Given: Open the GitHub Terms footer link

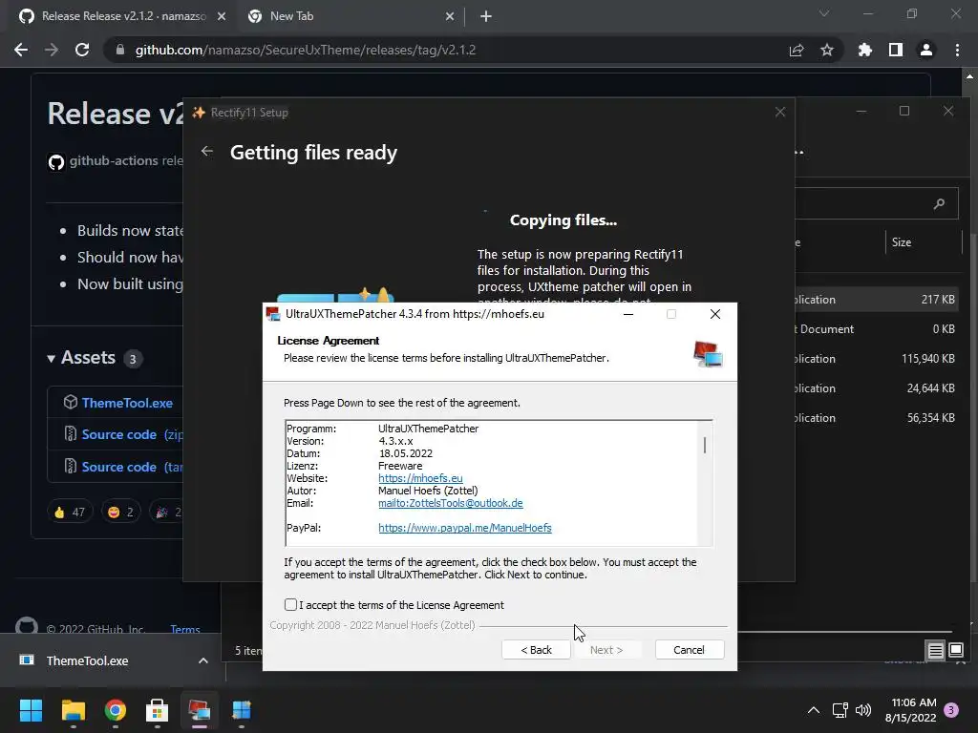Looking at the screenshot, I should point(185,630).
